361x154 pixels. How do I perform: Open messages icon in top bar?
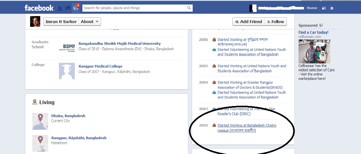click(68, 8)
